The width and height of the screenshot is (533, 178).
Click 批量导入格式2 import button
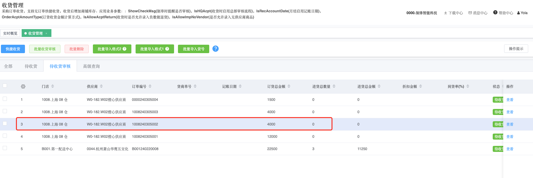pyautogui.click(x=112, y=49)
